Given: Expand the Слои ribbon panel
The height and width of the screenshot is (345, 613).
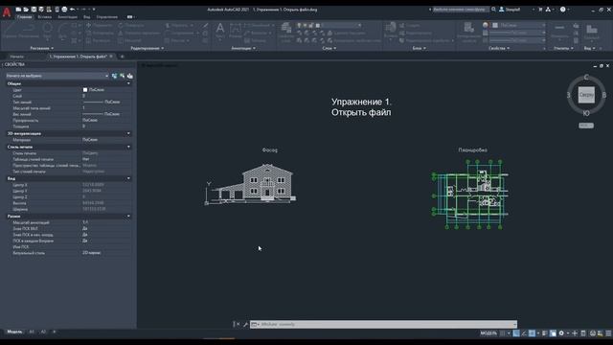Looking at the screenshot, I should [329, 48].
